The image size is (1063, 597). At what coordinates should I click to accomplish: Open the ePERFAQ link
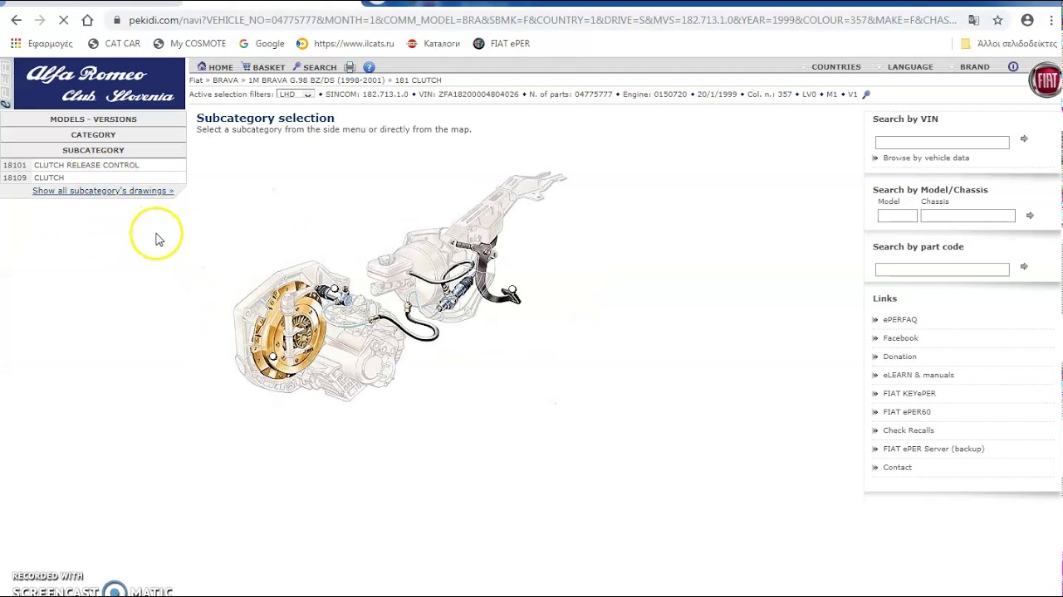coord(899,319)
